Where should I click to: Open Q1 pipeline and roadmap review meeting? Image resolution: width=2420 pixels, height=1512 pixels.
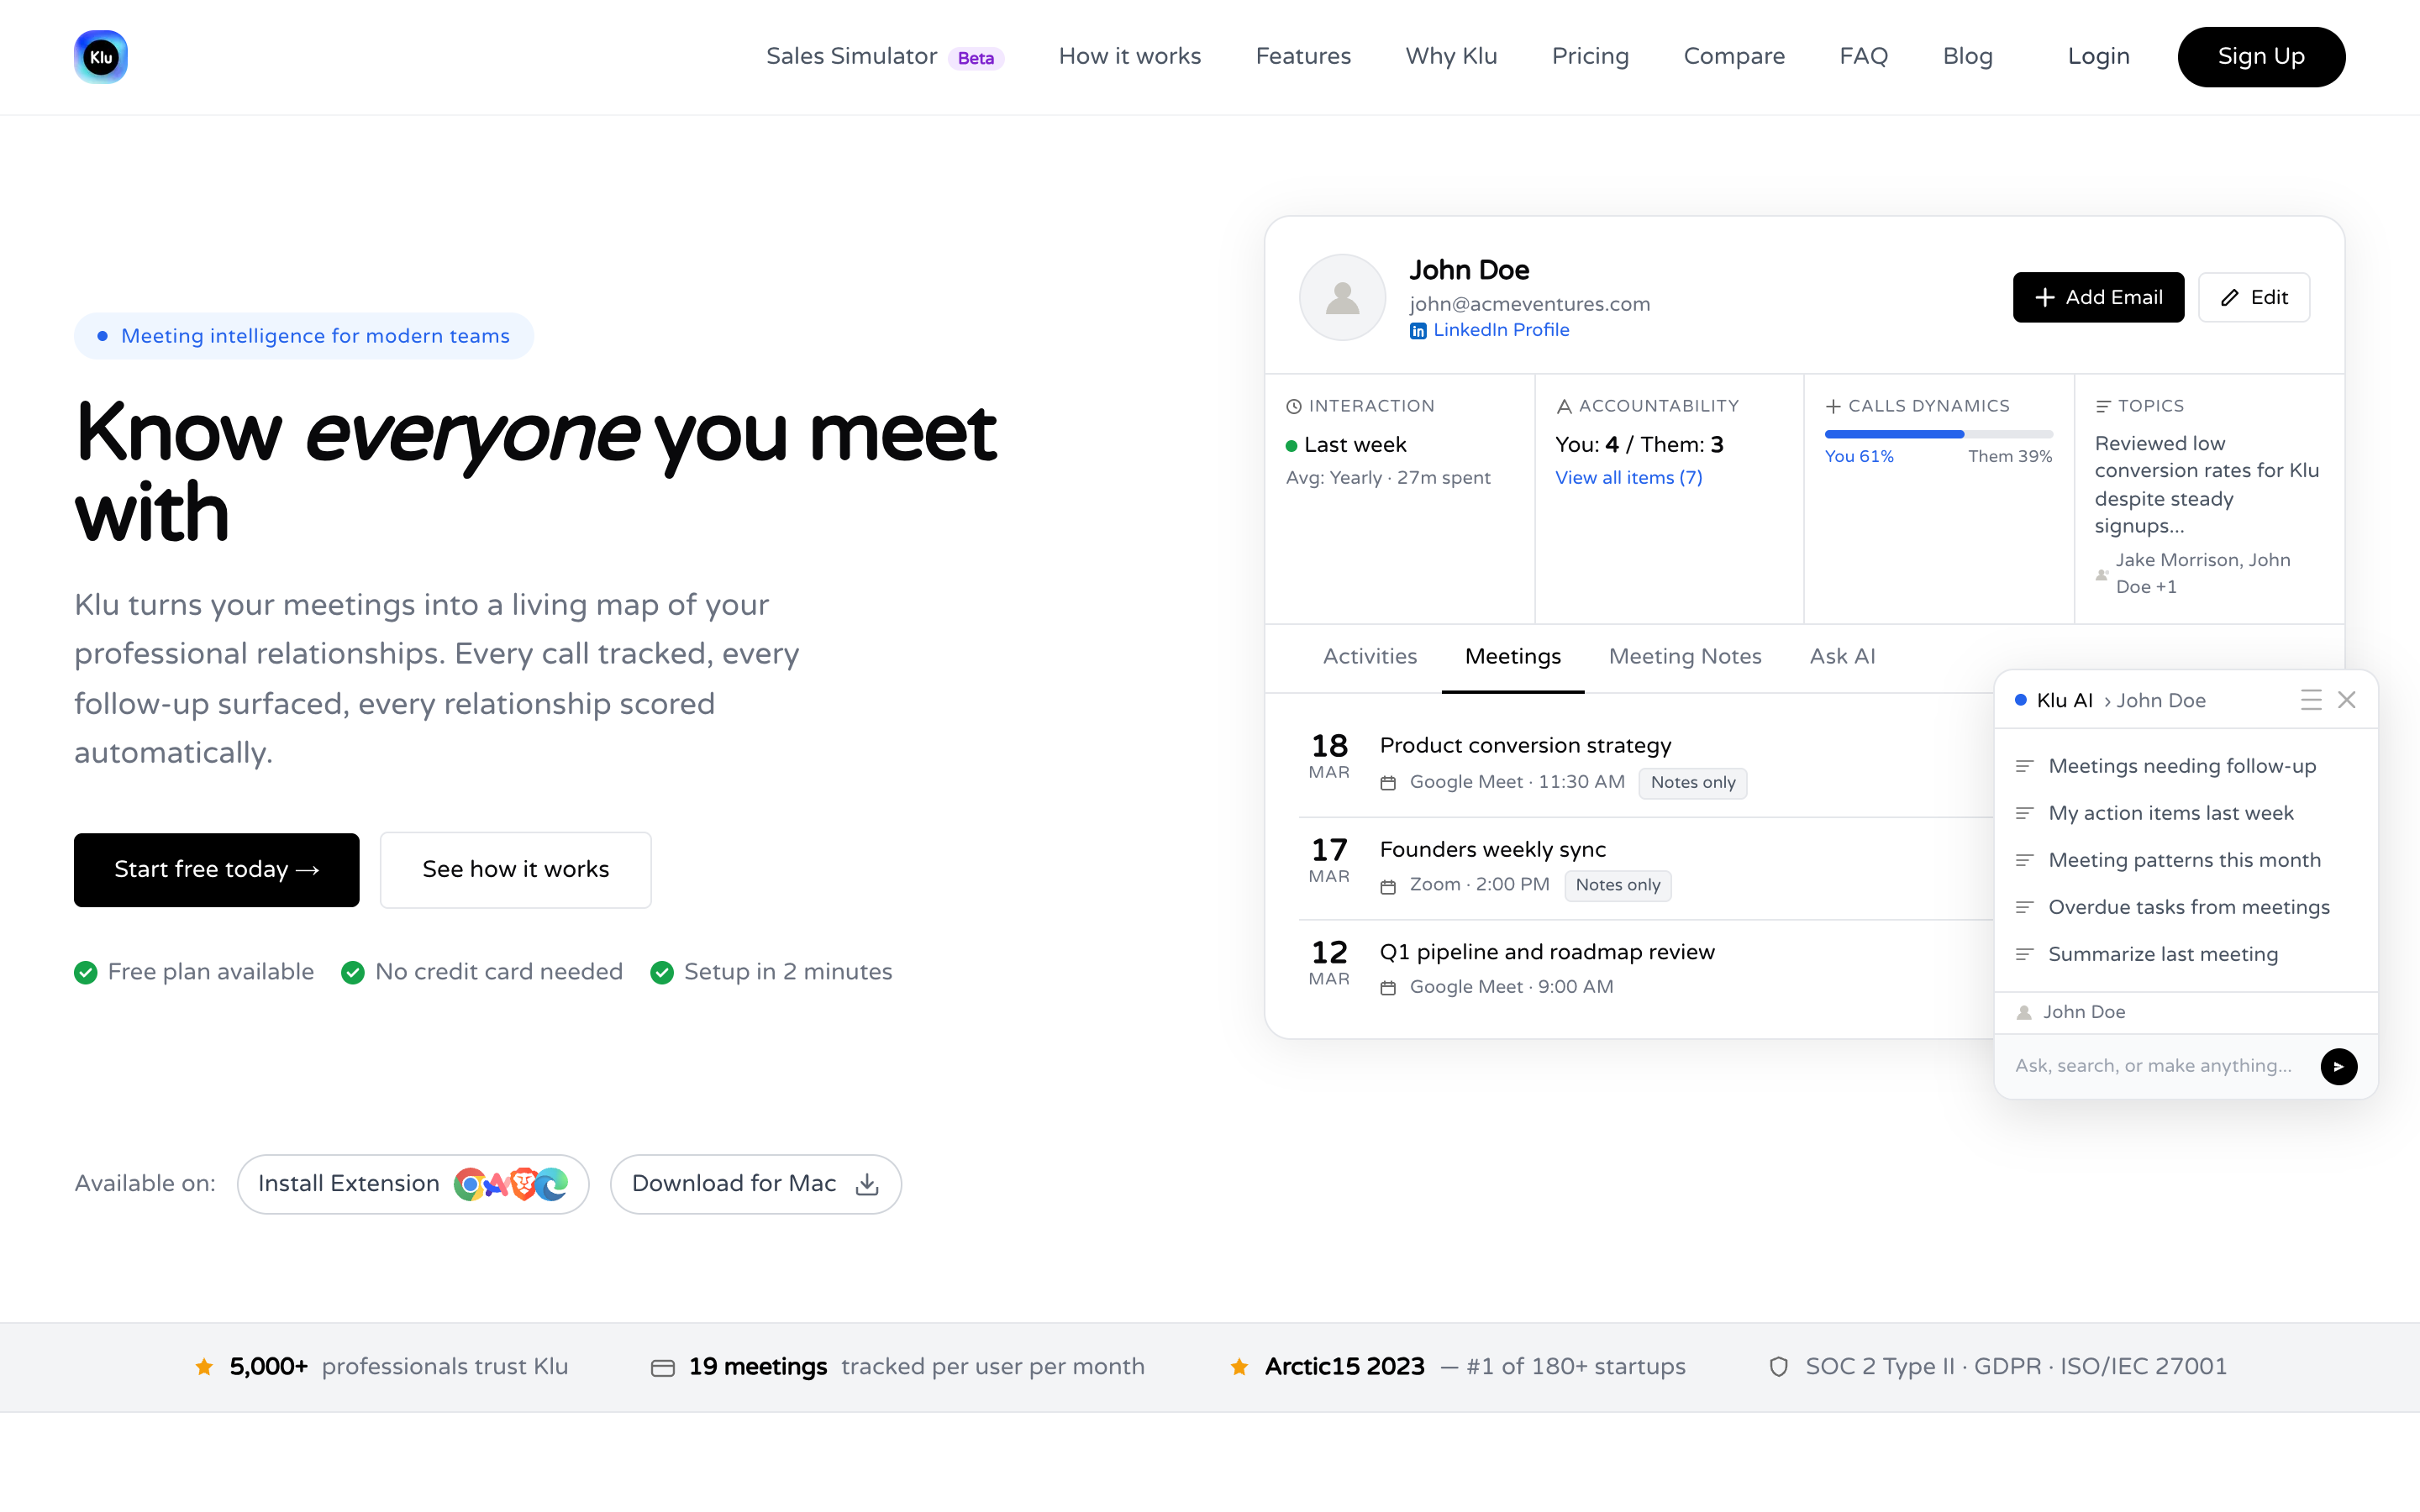(1547, 952)
